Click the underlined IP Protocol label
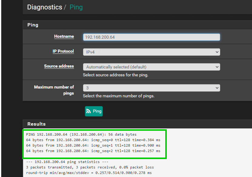This screenshot has height=177, width=252. point(63,51)
